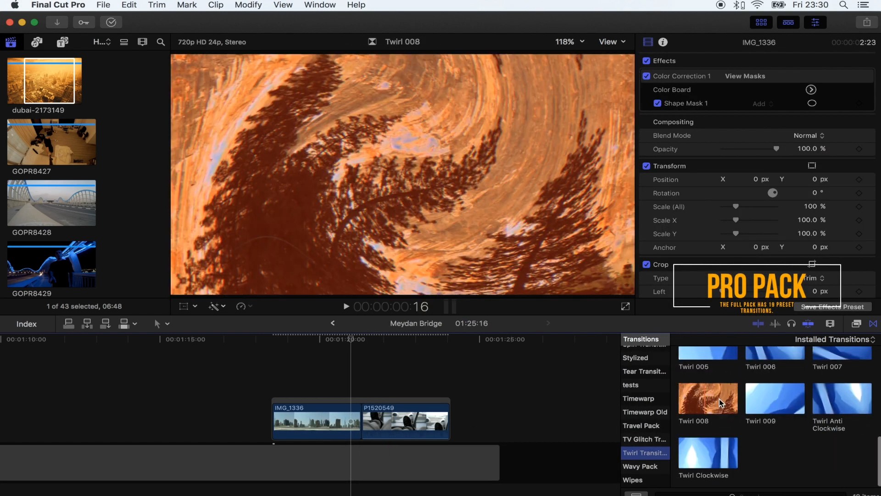
Task: Click View Masks for Color Correction 1
Action: pos(745,76)
